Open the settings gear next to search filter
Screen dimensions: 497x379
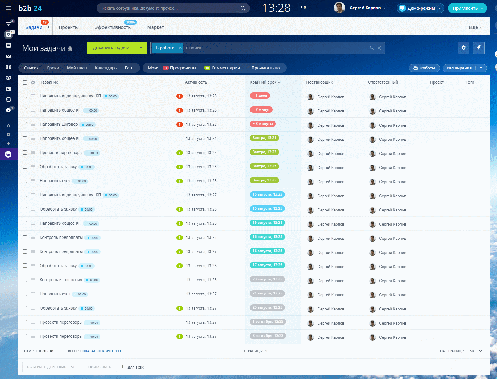463,48
